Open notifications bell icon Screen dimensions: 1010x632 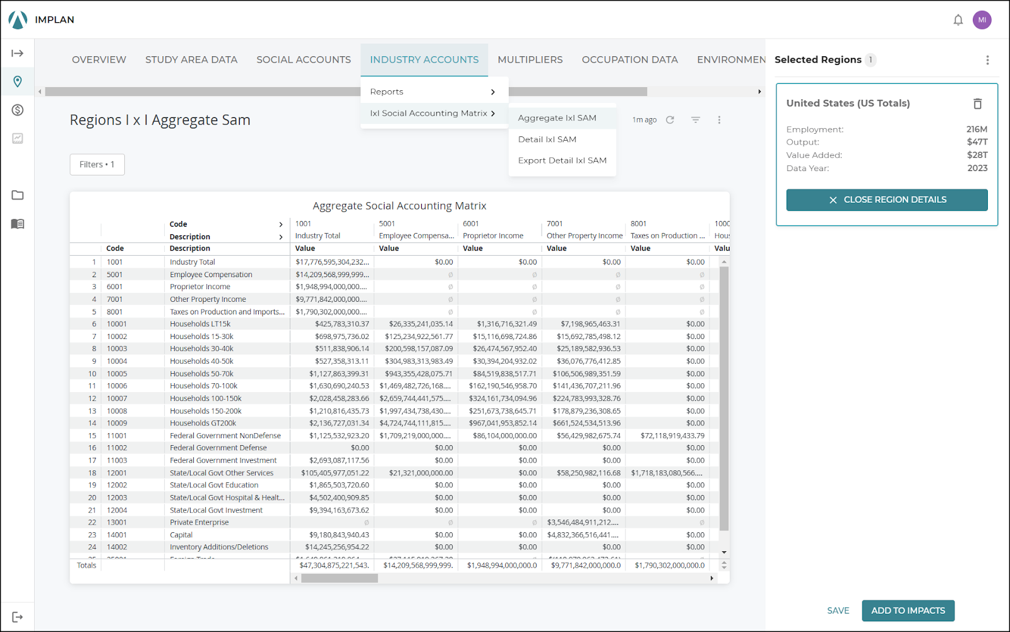pos(958,20)
